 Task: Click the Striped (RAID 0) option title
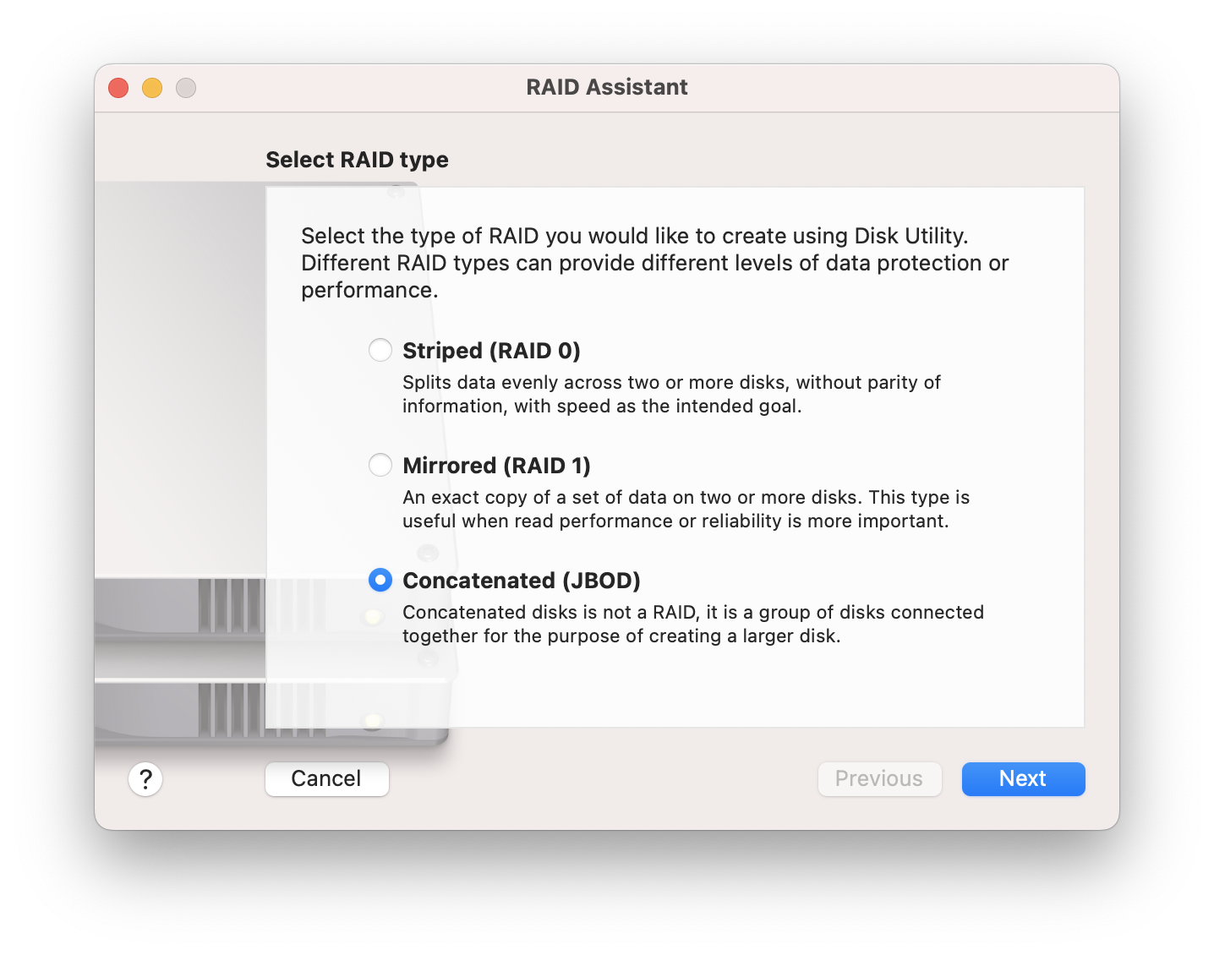491,351
